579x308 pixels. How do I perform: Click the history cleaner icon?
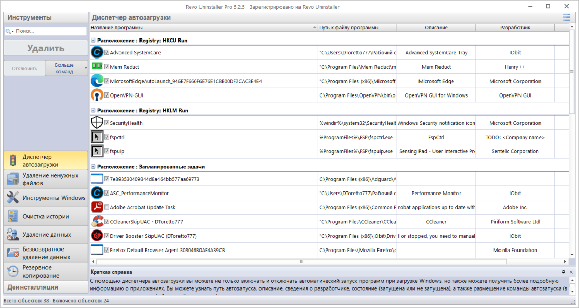point(13,216)
